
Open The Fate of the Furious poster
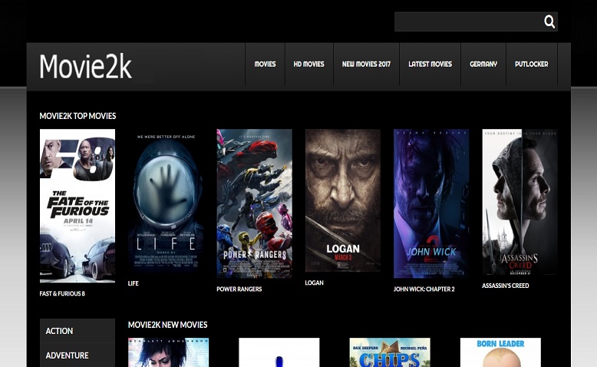(78, 205)
